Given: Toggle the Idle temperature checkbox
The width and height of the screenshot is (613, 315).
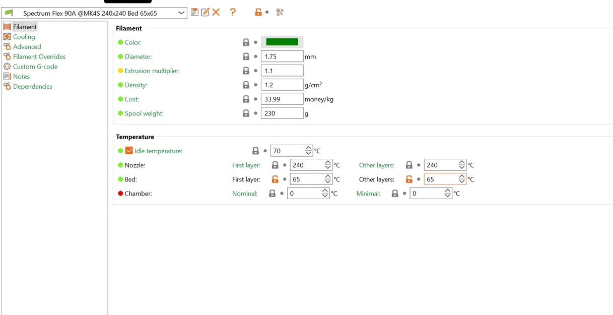Looking at the screenshot, I should pos(129,151).
